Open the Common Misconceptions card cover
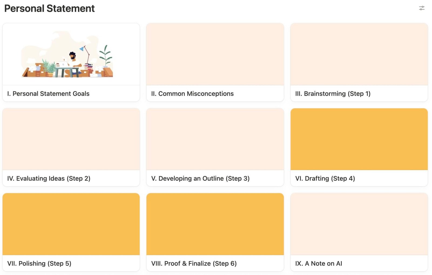Screen dimensions: 432x275 [215, 54]
